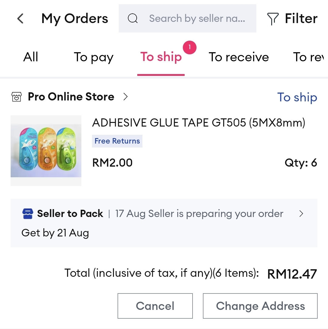This screenshot has width=328, height=329.
Task: Click the magnifier search icon
Action: tap(133, 18)
